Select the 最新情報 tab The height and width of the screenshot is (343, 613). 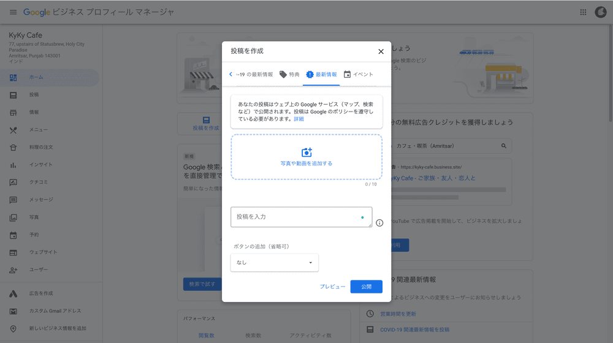click(321, 74)
